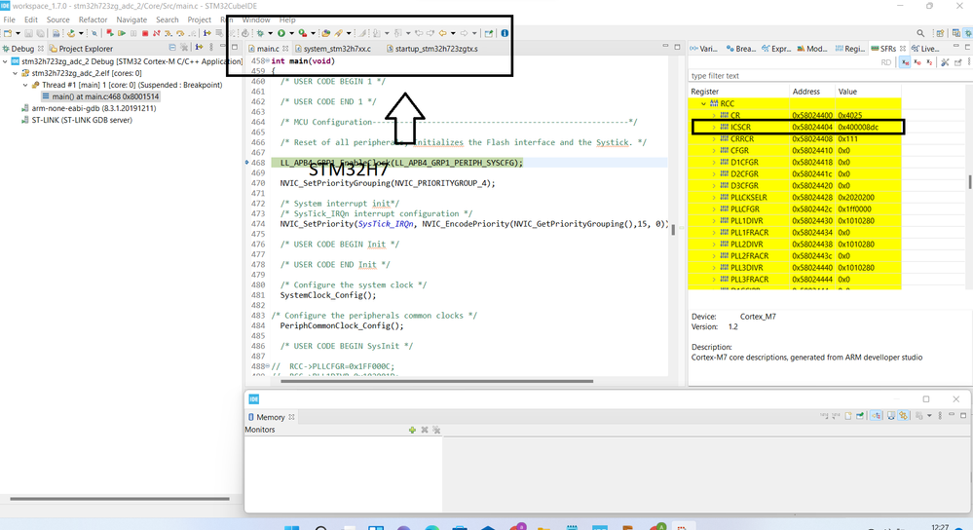Open the Navigate menu
973x530 pixels.
(131, 19)
